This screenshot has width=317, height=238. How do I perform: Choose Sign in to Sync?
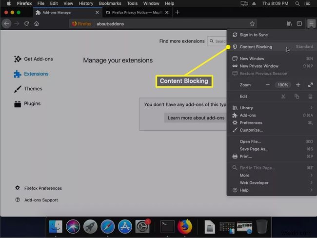click(272, 35)
